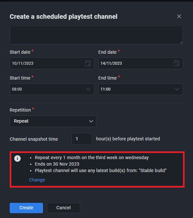Click the 'Ends on 30 Nov 2023' summary line
The width and height of the screenshot is (193, 218).
(57, 164)
